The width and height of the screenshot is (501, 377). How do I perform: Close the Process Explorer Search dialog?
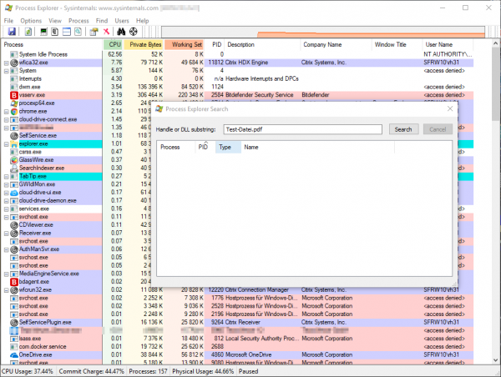point(450,109)
